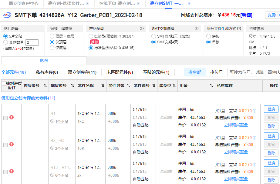The image size is (280, 184).
Task: Select 5片全贴 radio option
Action: tap(5, 36)
